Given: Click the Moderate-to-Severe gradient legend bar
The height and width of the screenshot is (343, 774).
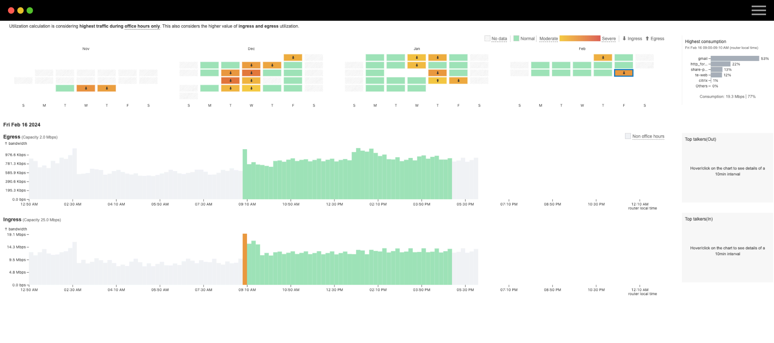Looking at the screenshot, I should click(x=580, y=38).
